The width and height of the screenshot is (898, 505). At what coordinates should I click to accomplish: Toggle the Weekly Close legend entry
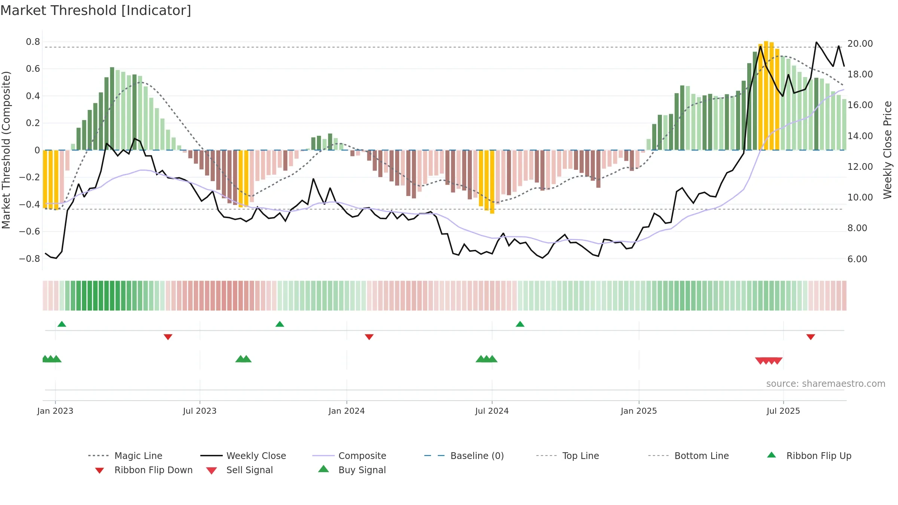click(243, 456)
